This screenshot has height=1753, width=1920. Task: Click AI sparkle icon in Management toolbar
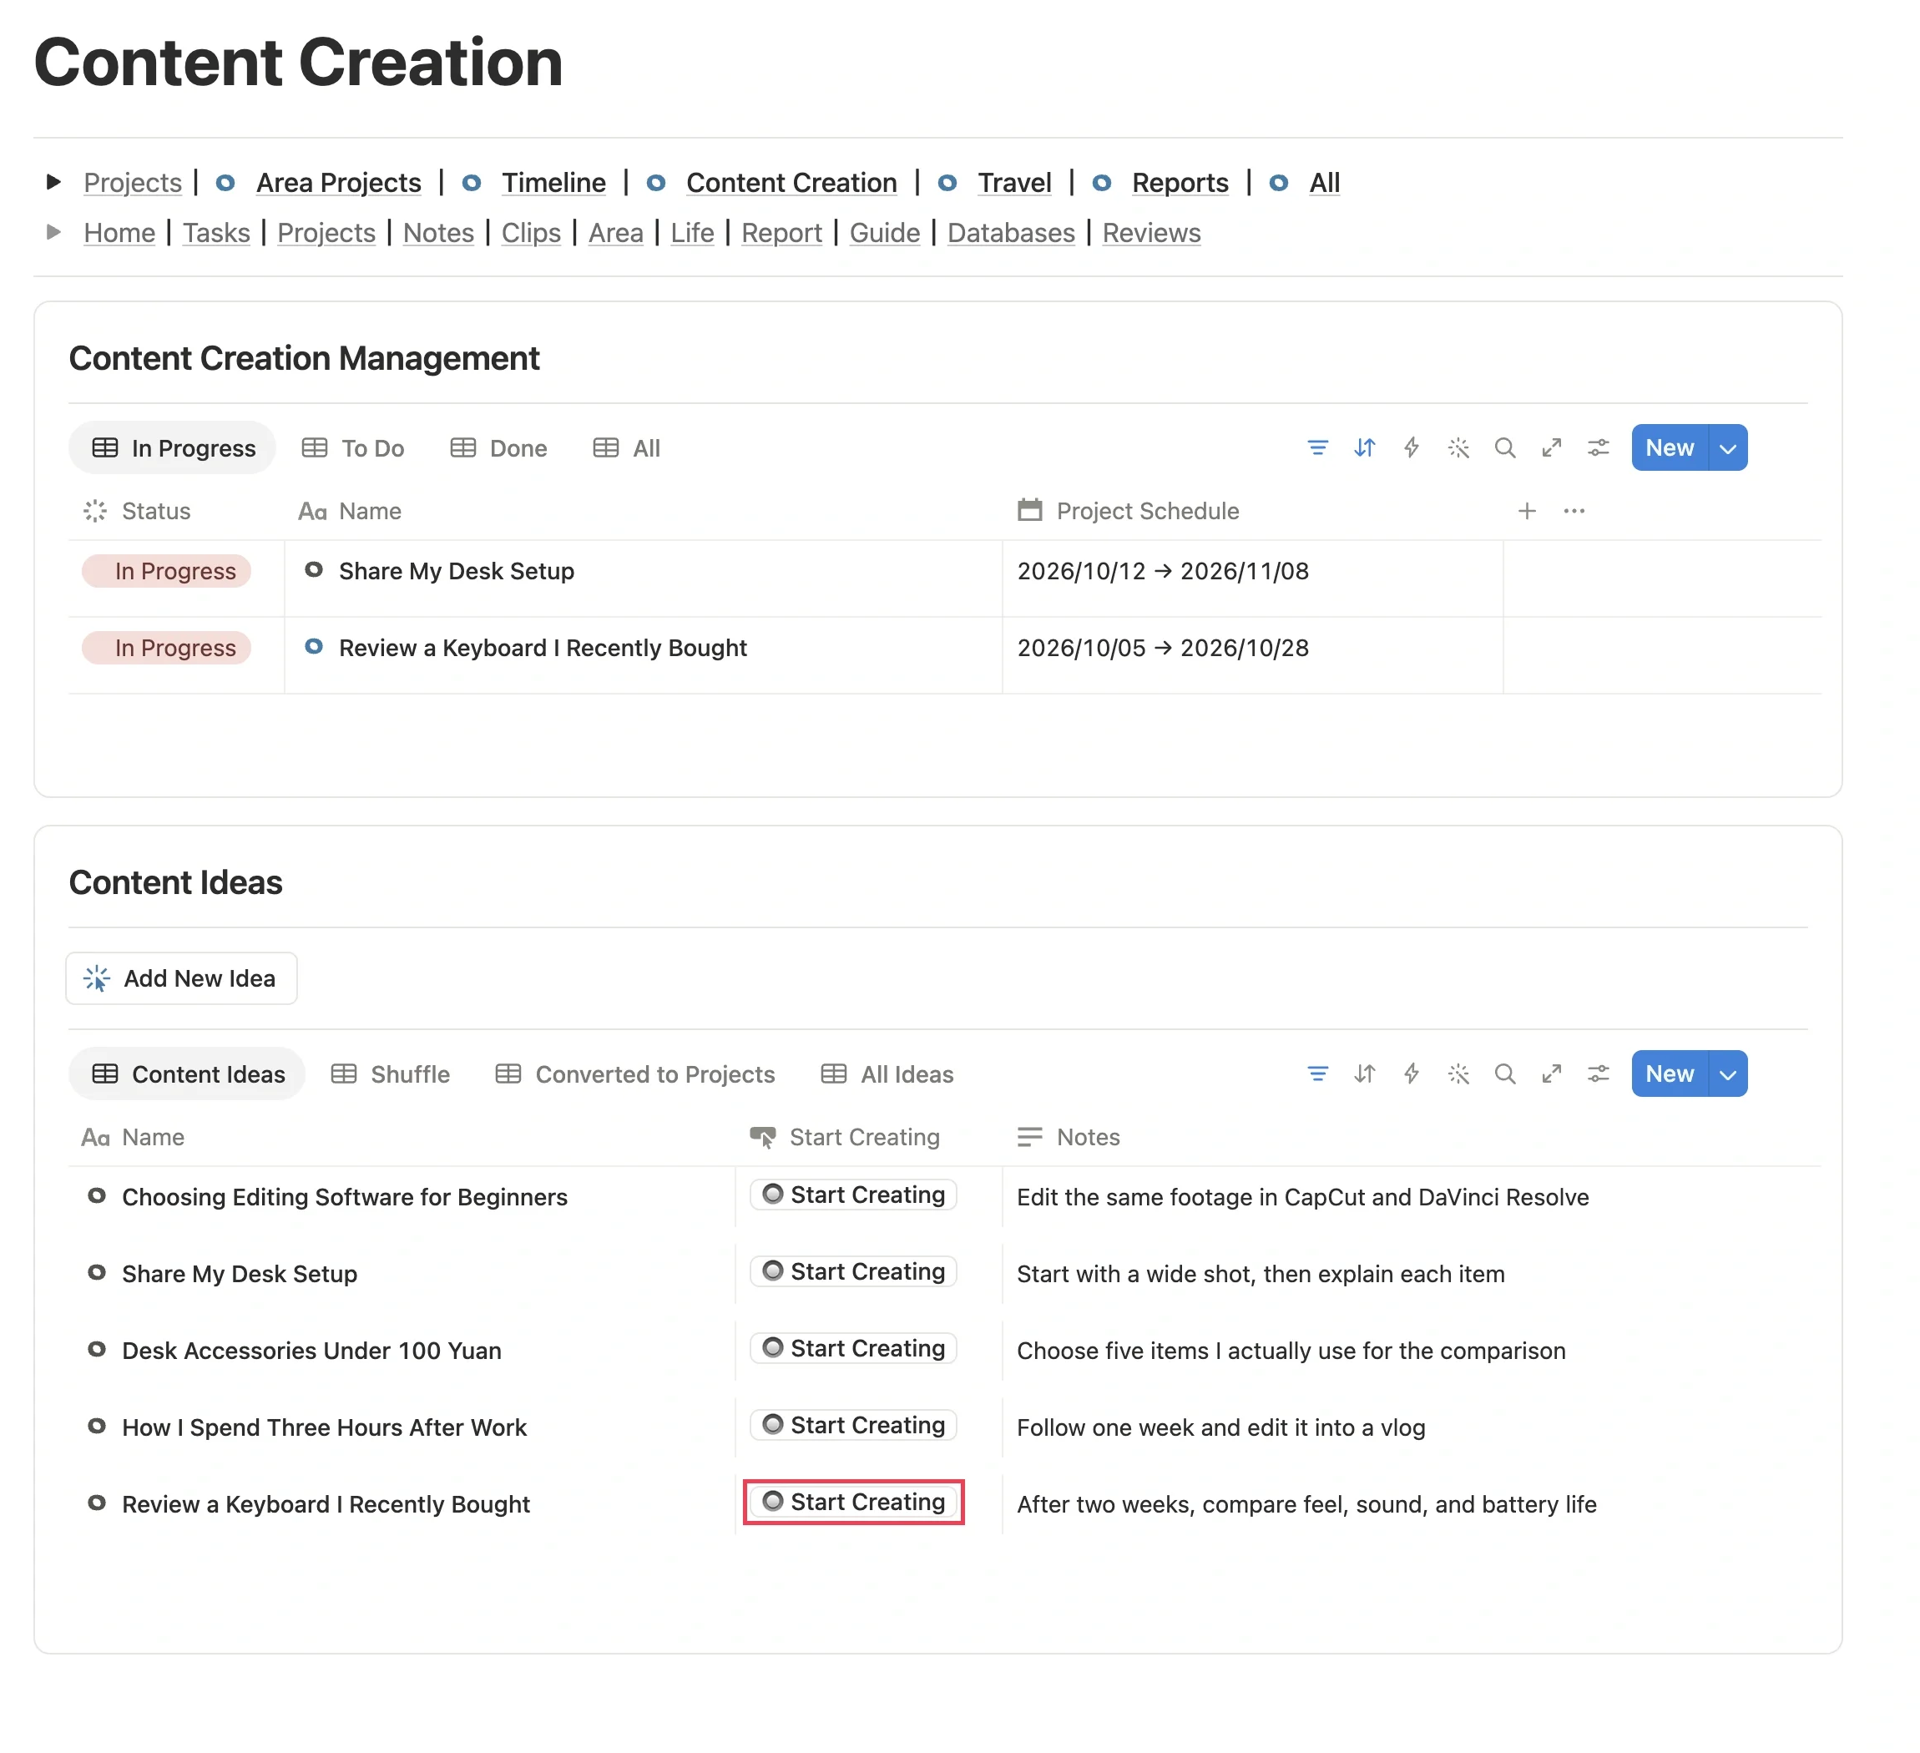1458,447
